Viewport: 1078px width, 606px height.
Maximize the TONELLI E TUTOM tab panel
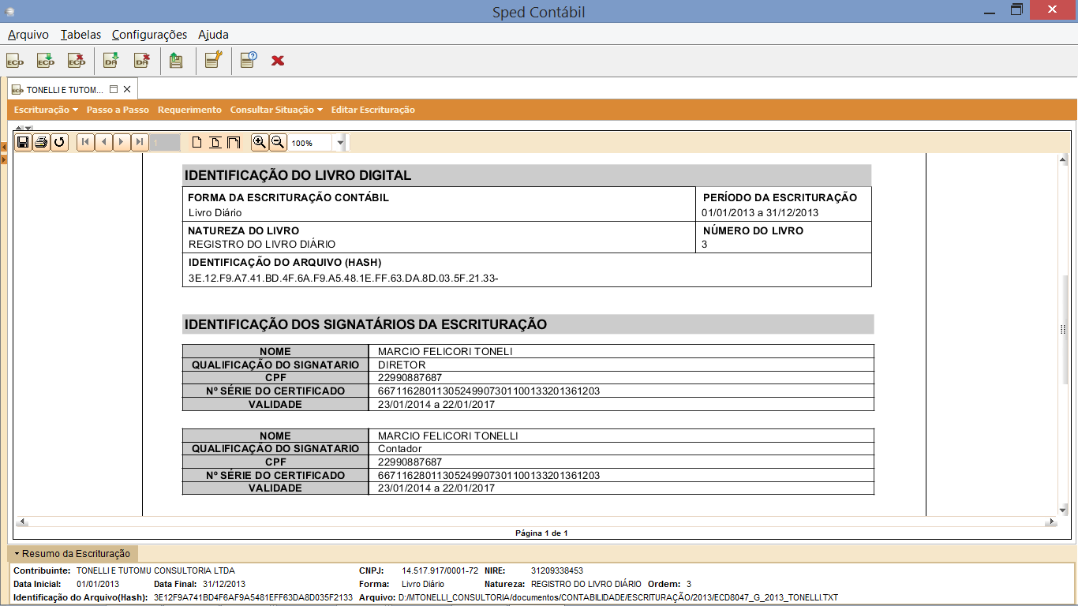coord(114,89)
